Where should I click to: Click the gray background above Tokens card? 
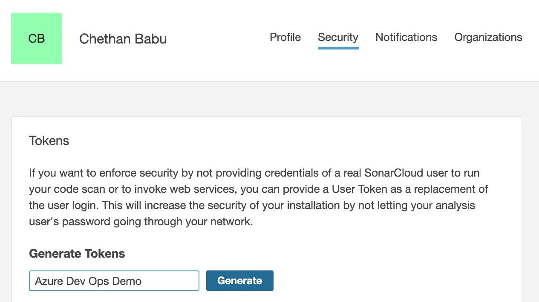tap(269, 99)
